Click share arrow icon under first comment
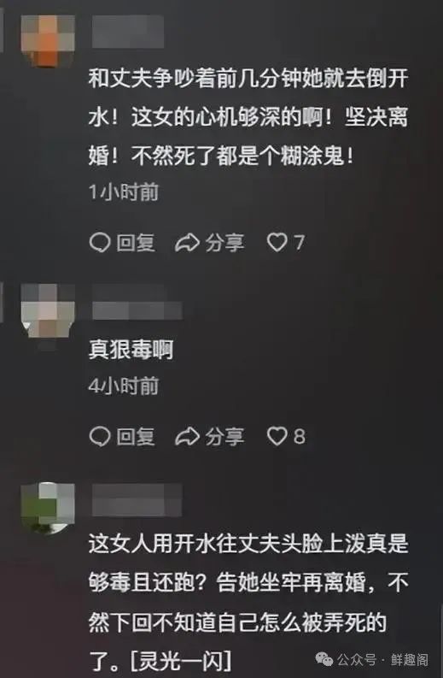Screen dimensions: 443x678 pos(187,243)
